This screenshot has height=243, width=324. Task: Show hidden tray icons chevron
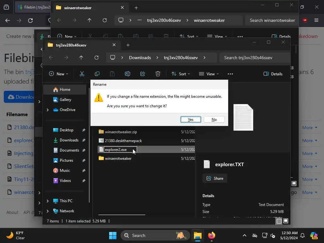point(245,235)
